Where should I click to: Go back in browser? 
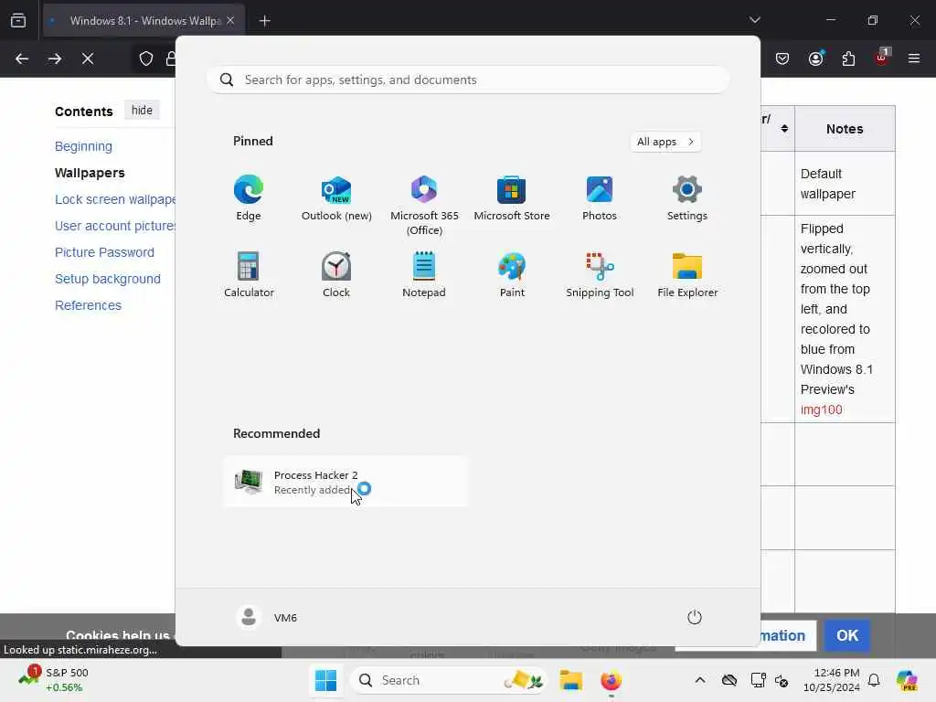[x=22, y=58]
